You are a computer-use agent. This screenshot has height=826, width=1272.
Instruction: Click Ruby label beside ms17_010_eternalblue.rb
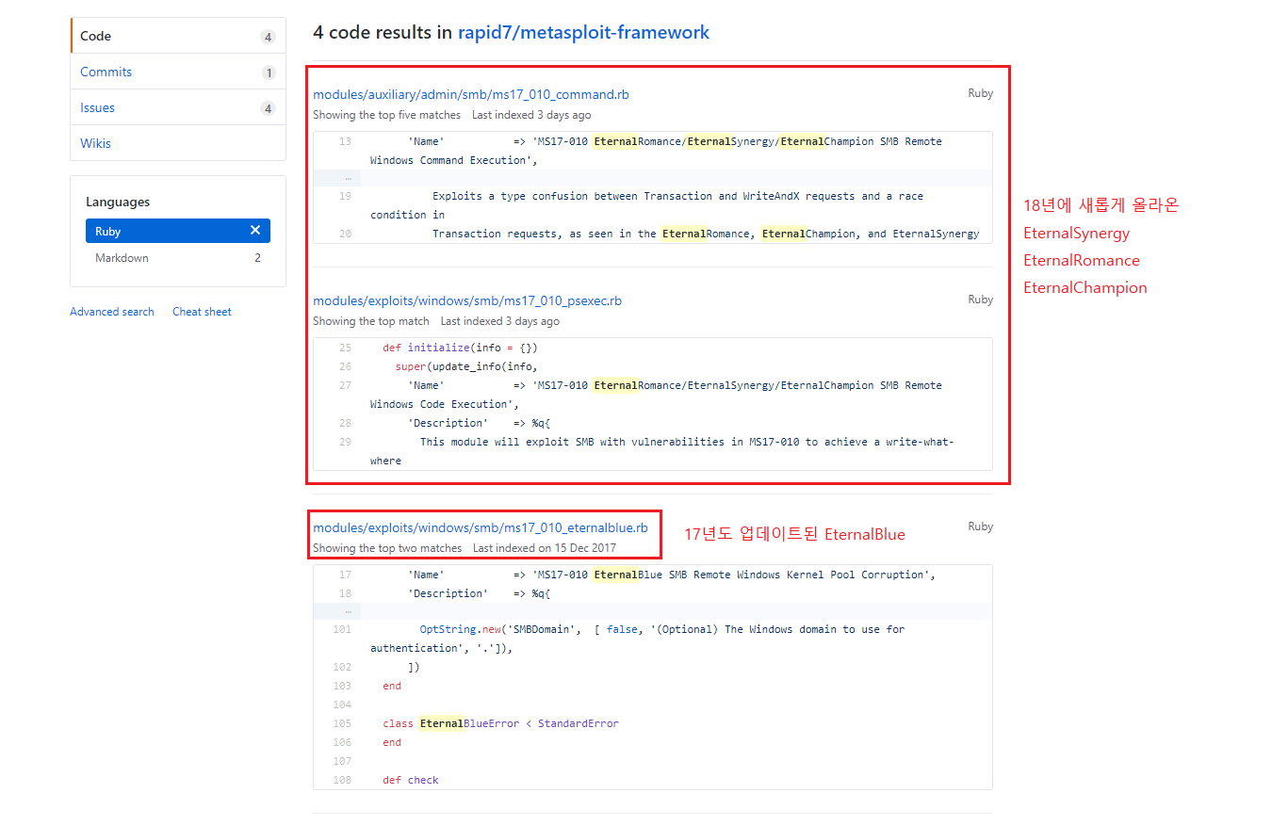pyautogui.click(x=981, y=526)
